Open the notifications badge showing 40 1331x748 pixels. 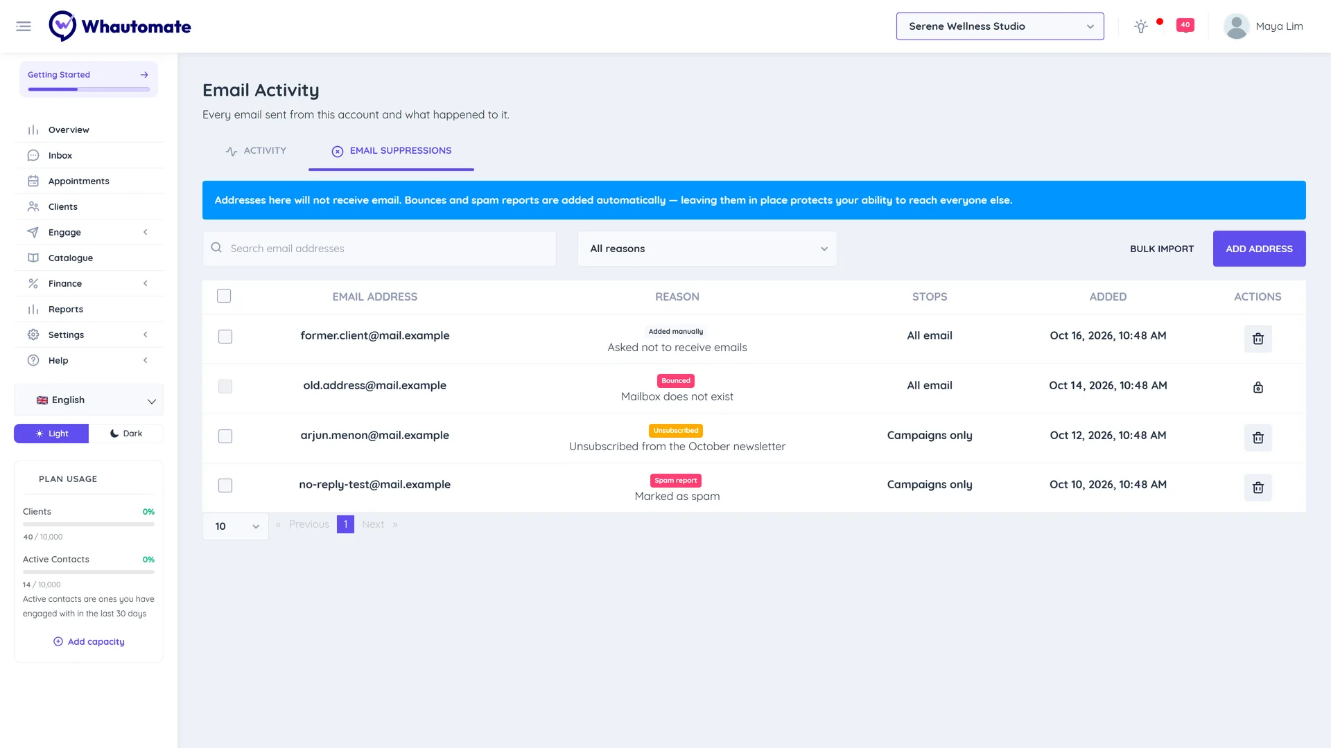(1185, 26)
